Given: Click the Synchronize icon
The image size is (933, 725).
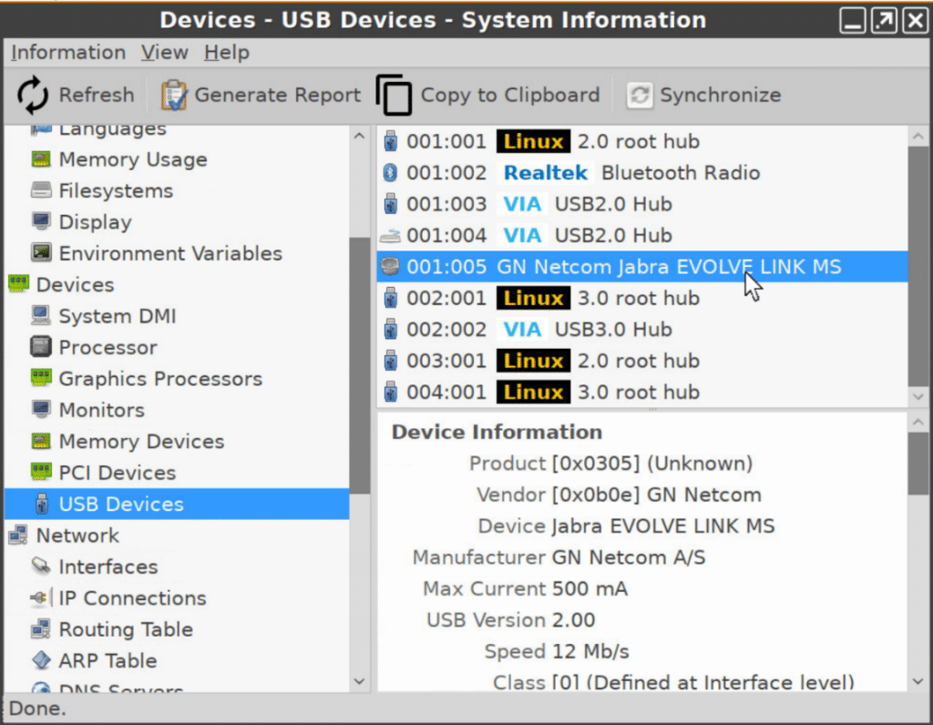Looking at the screenshot, I should click(x=640, y=95).
